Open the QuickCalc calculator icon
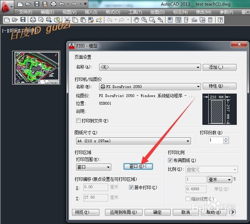This screenshot has height=224, width=250. [x=210, y=20]
